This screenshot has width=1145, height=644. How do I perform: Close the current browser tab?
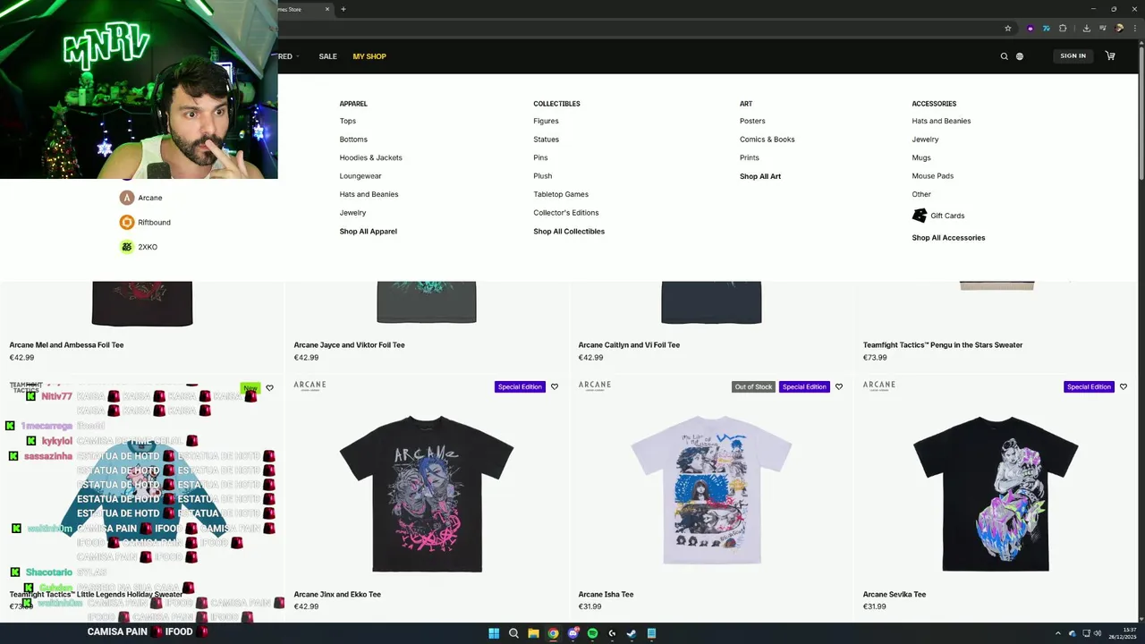tap(327, 9)
